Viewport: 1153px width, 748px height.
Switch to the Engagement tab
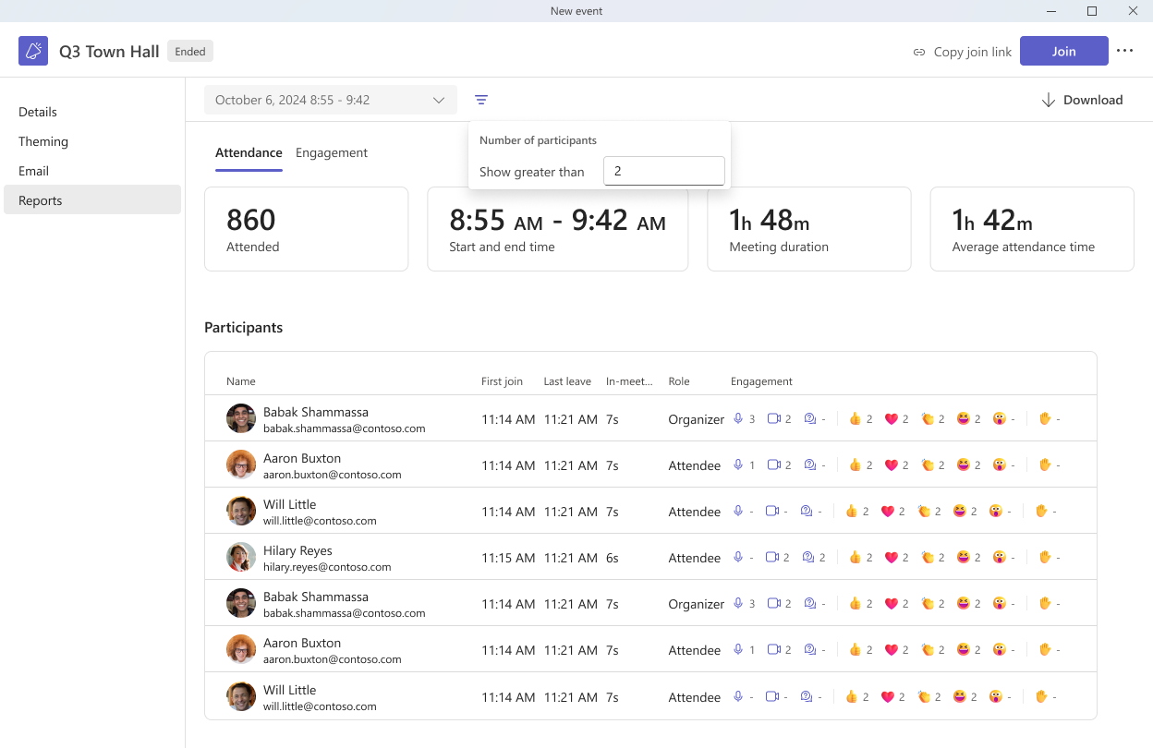coord(332,152)
